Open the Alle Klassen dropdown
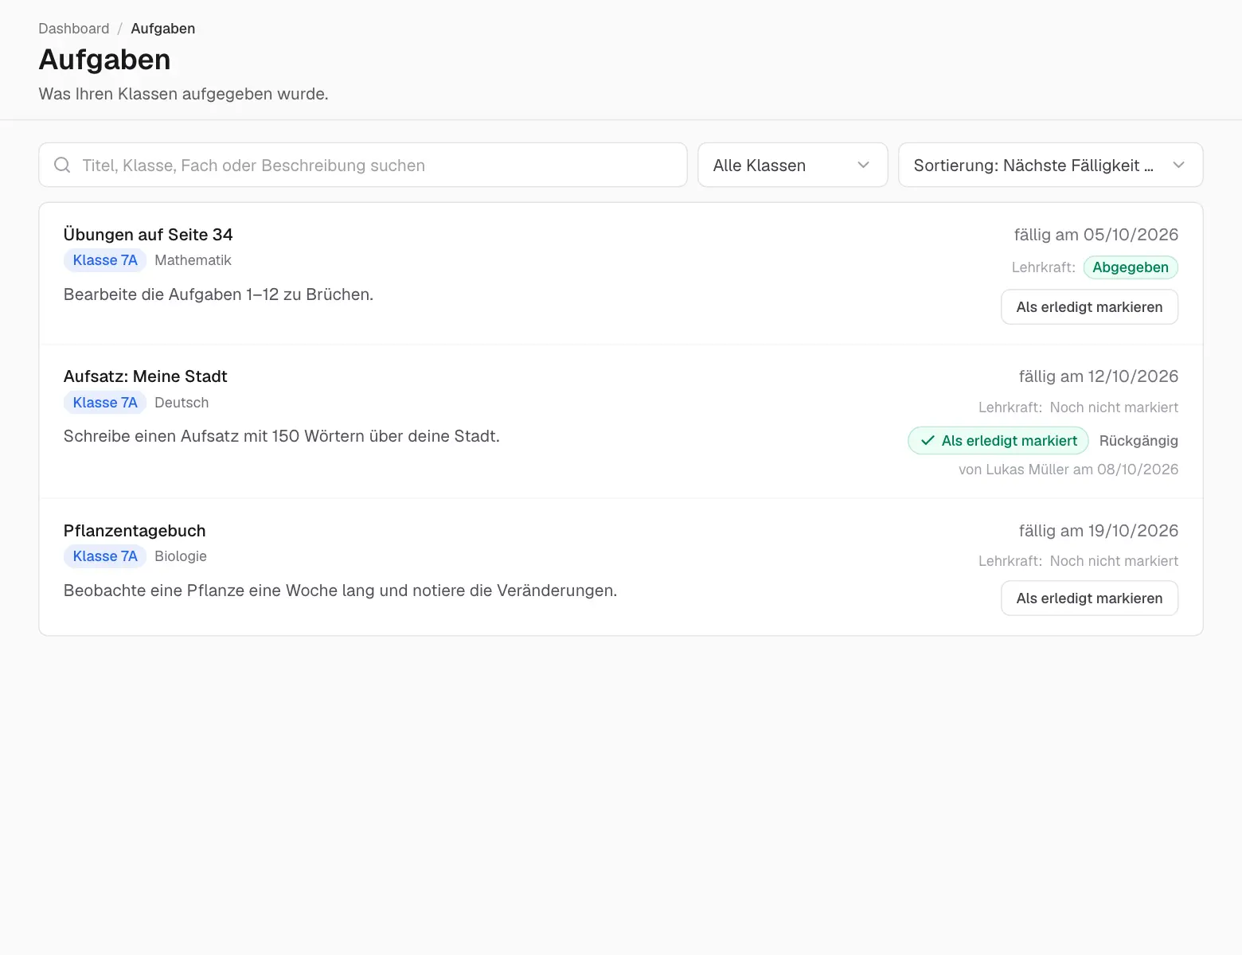This screenshot has height=955, width=1242. pyautogui.click(x=792, y=165)
